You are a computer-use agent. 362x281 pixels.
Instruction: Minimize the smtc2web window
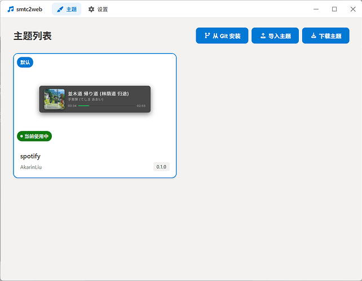(x=316, y=9)
